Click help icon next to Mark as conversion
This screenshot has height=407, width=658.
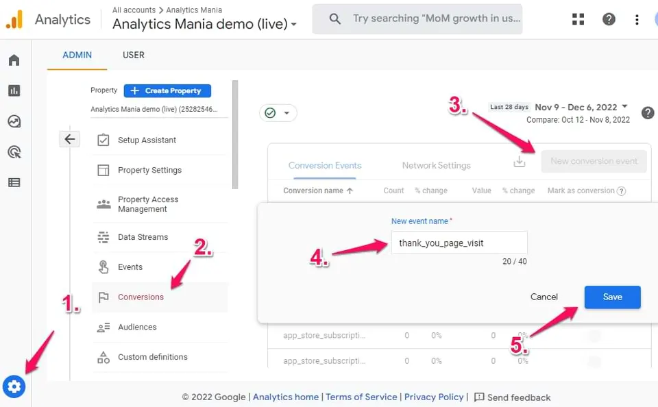622,191
